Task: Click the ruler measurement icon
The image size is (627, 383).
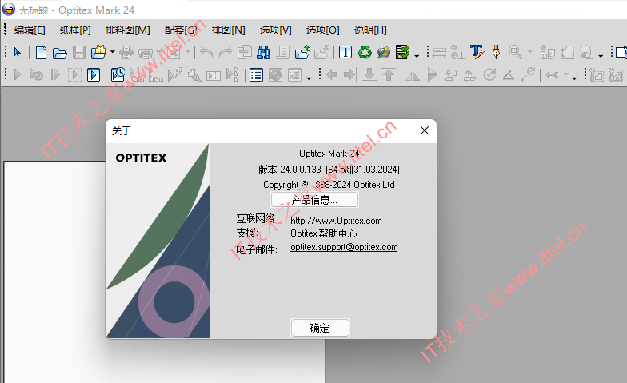Action: 439,53
